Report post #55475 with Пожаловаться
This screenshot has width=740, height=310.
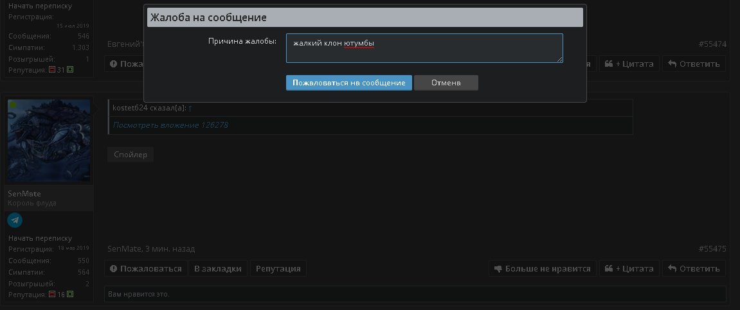[146, 268]
